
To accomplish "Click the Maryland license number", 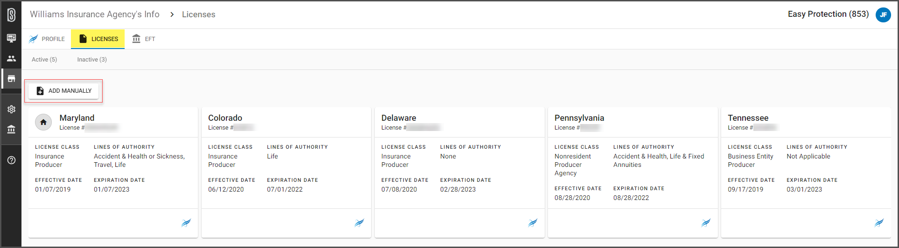I will (x=88, y=127).
